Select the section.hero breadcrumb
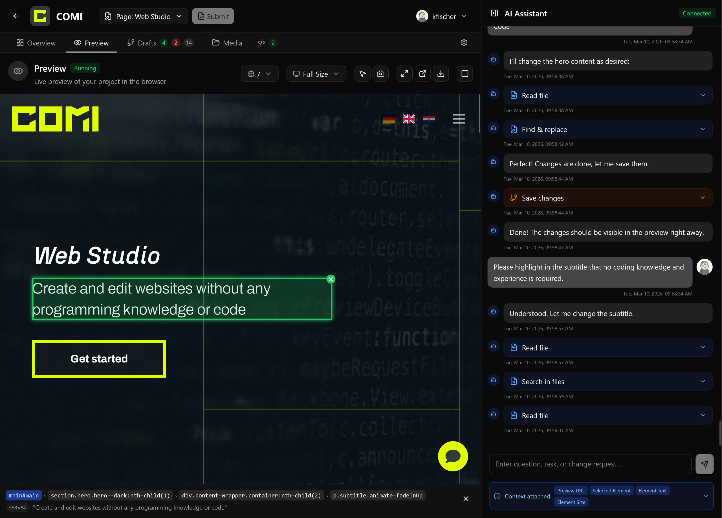The width and height of the screenshot is (722, 518). point(110,495)
